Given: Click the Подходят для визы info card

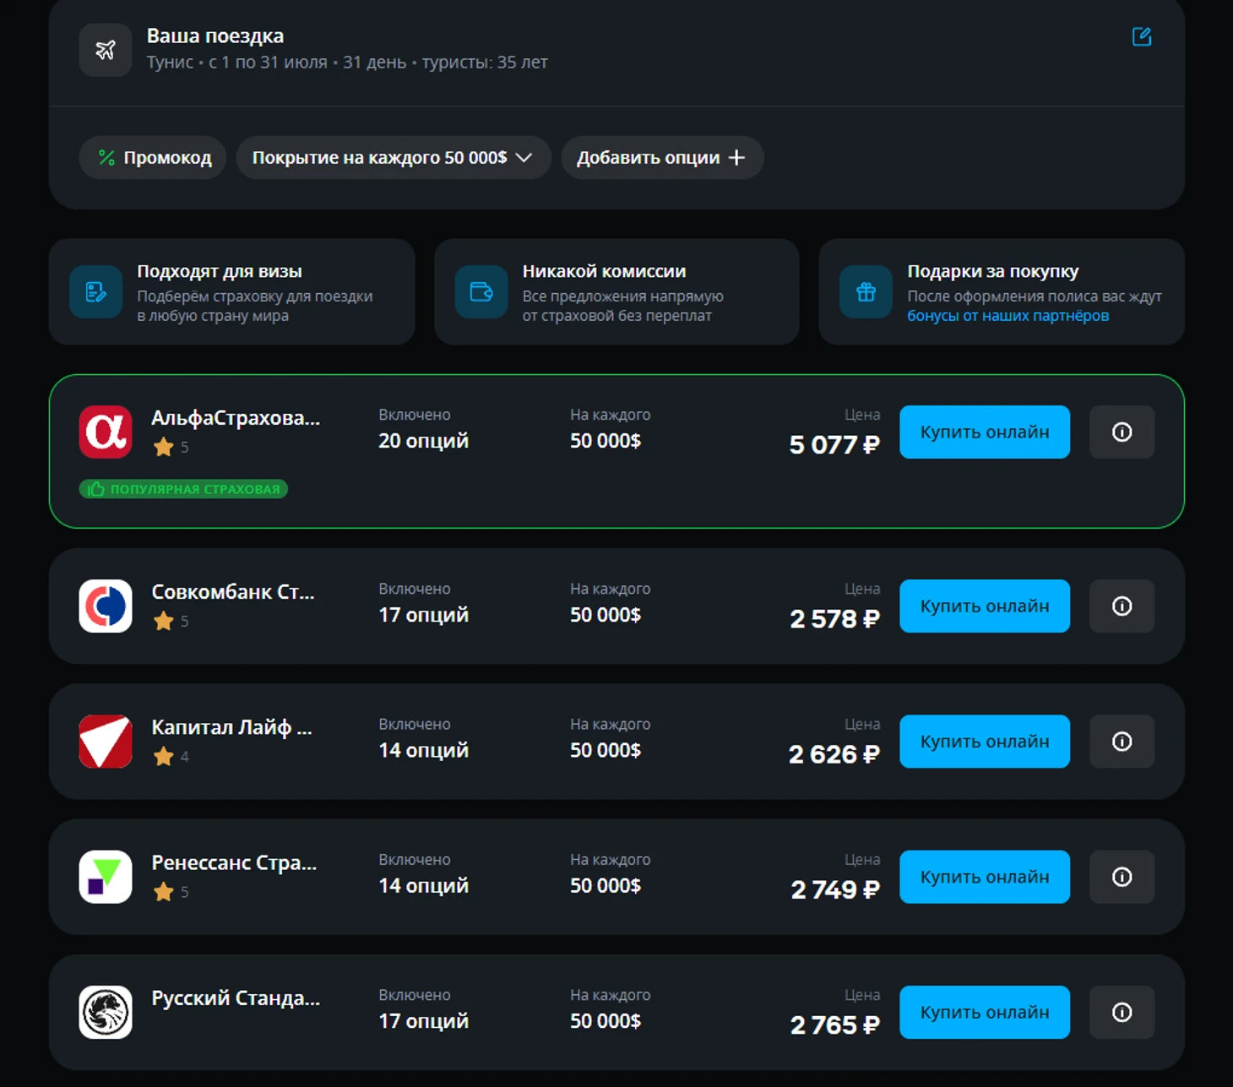Looking at the screenshot, I should (x=231, y=292).
